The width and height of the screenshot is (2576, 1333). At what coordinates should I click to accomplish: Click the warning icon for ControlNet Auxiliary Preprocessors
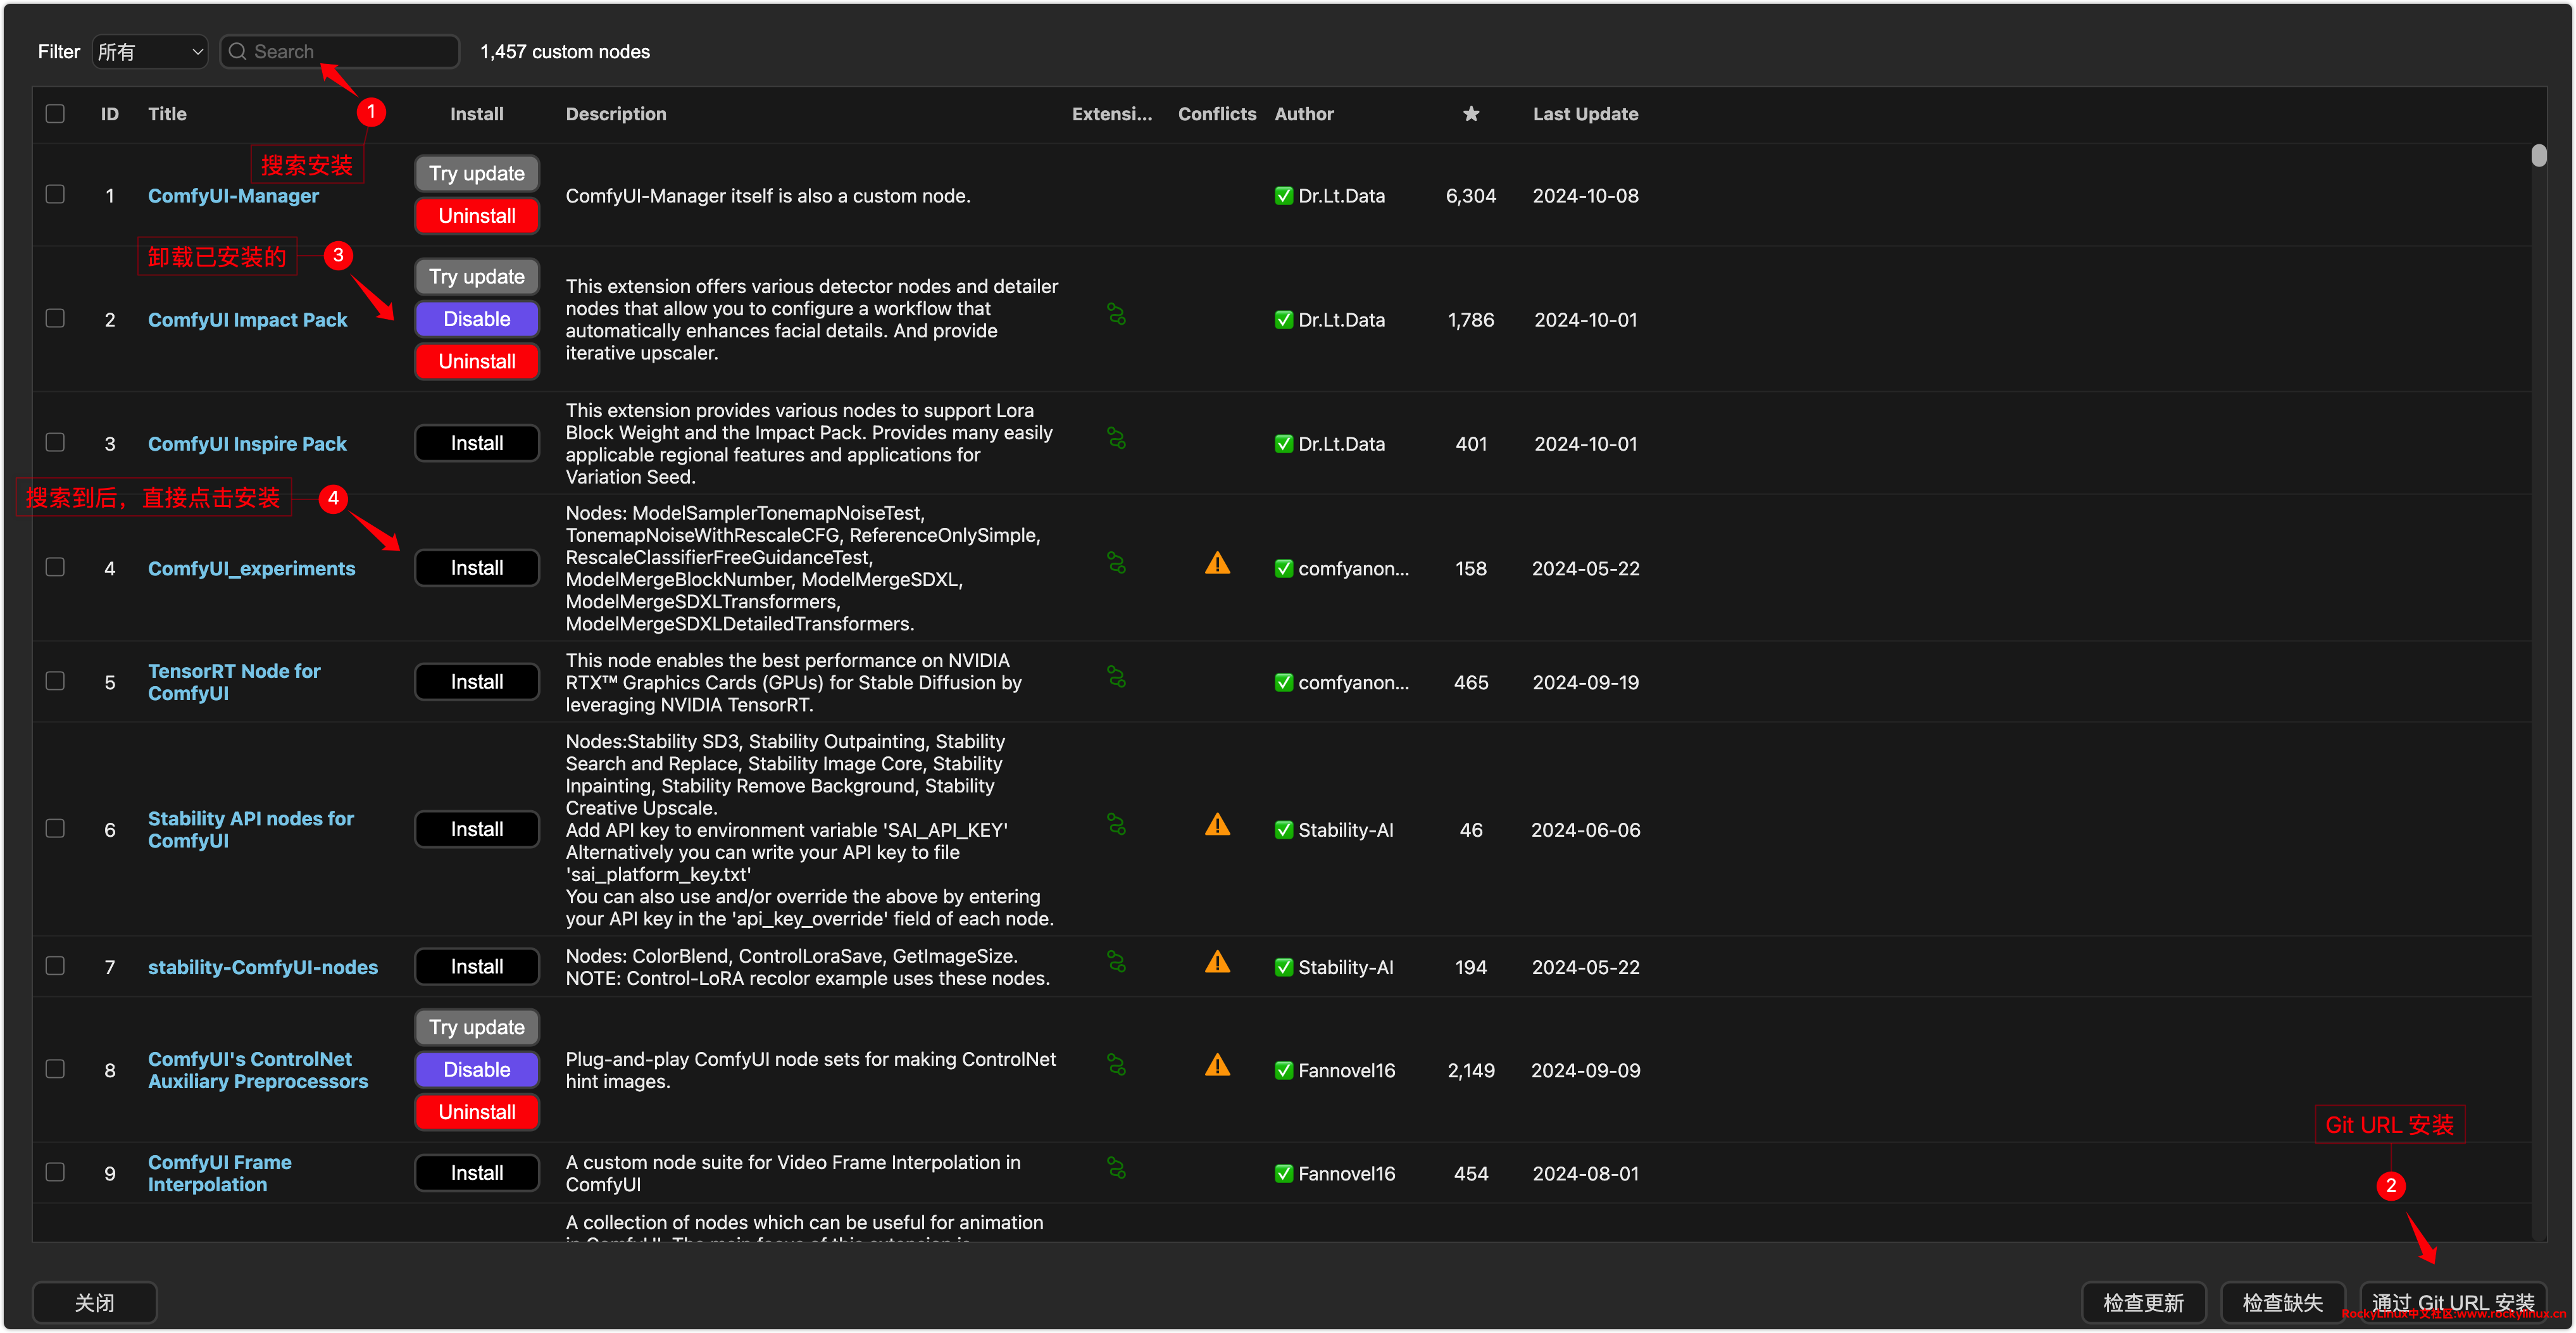pyautogui.click(x=1217, y=1066)
